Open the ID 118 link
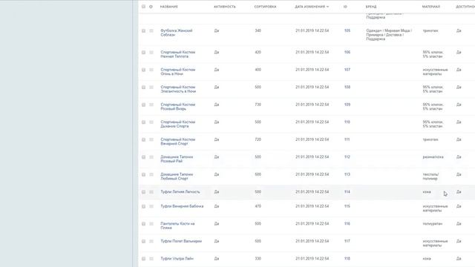Image resolution: width=475 pixels, height=267 pixels. click(347, 259)
